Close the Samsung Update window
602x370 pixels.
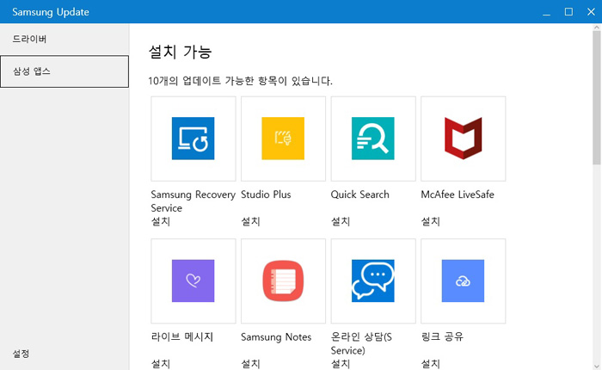pos(591,12)
